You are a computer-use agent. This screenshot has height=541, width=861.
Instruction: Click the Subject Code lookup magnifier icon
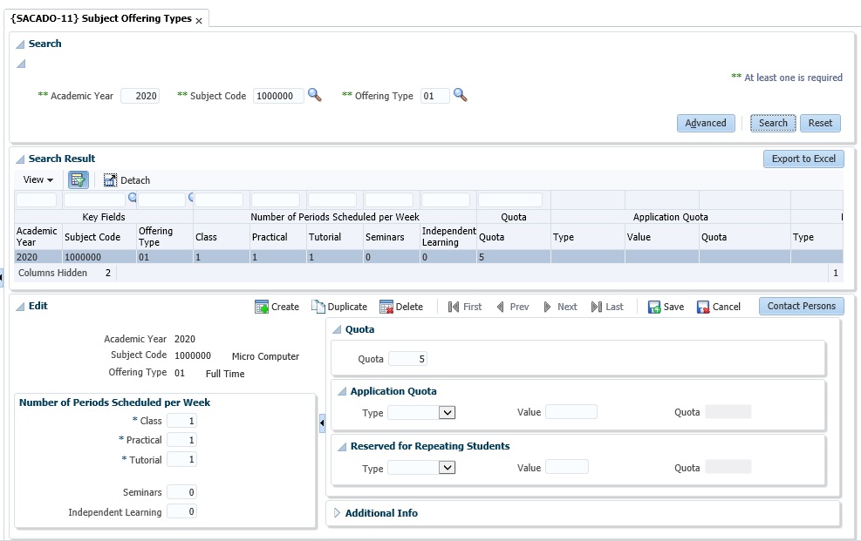[315, 96]
